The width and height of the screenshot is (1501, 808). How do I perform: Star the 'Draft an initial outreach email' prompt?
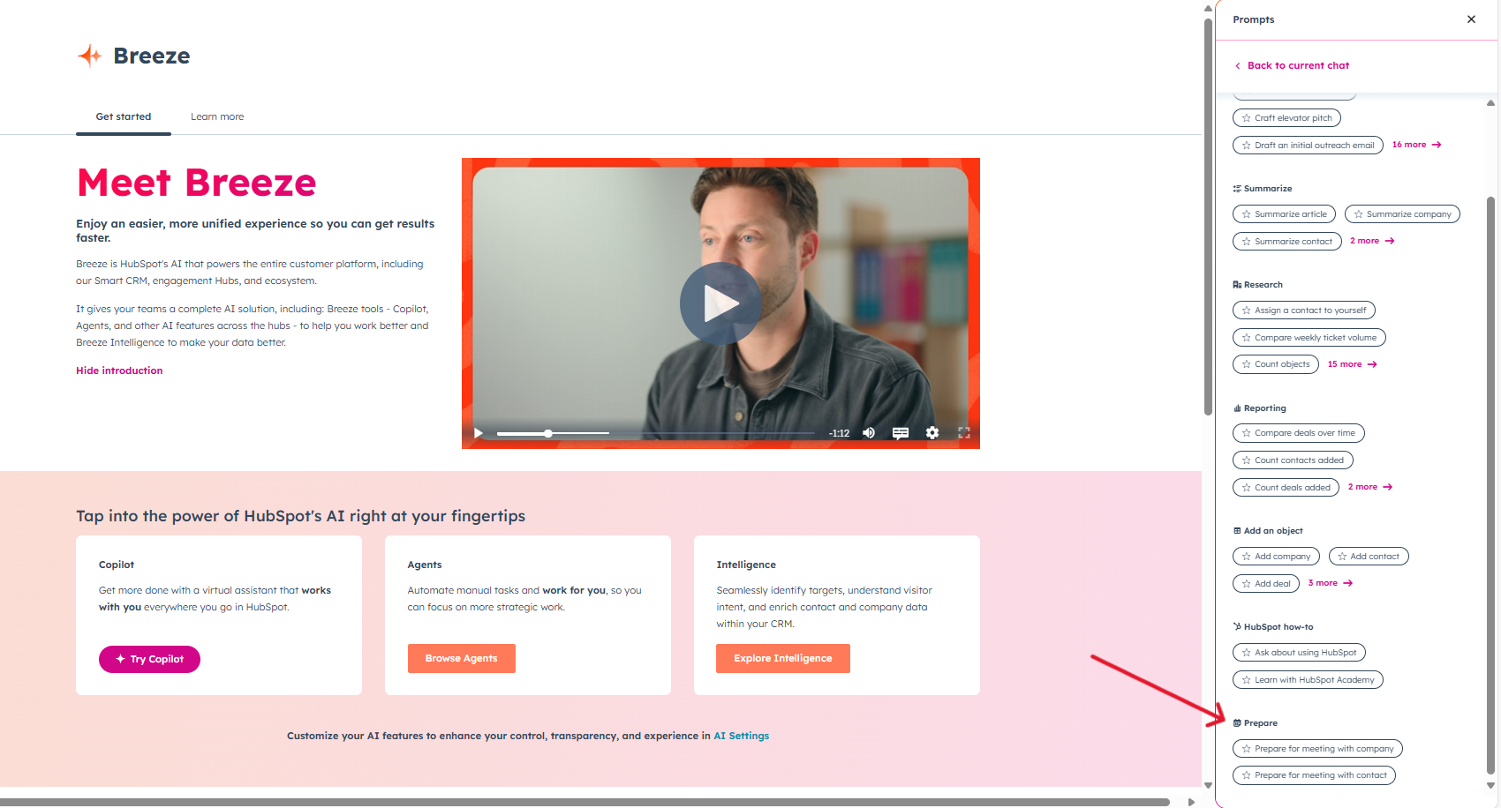tap(1245, 145)
